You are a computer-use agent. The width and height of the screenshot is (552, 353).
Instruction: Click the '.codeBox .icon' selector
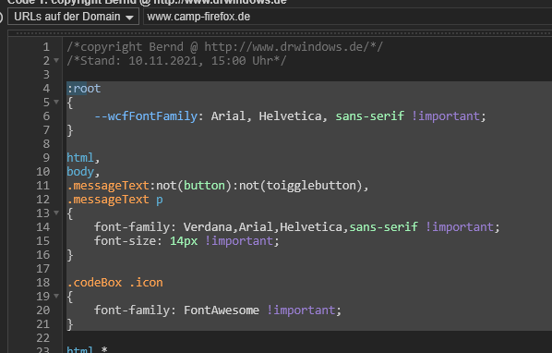click(114, 283)
